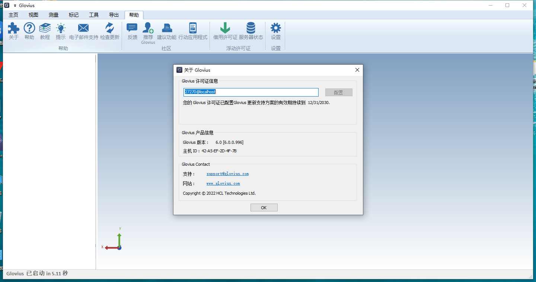536x282 pixels.
Task: Minimize the Glovius main window
Action: coord(490,5)
